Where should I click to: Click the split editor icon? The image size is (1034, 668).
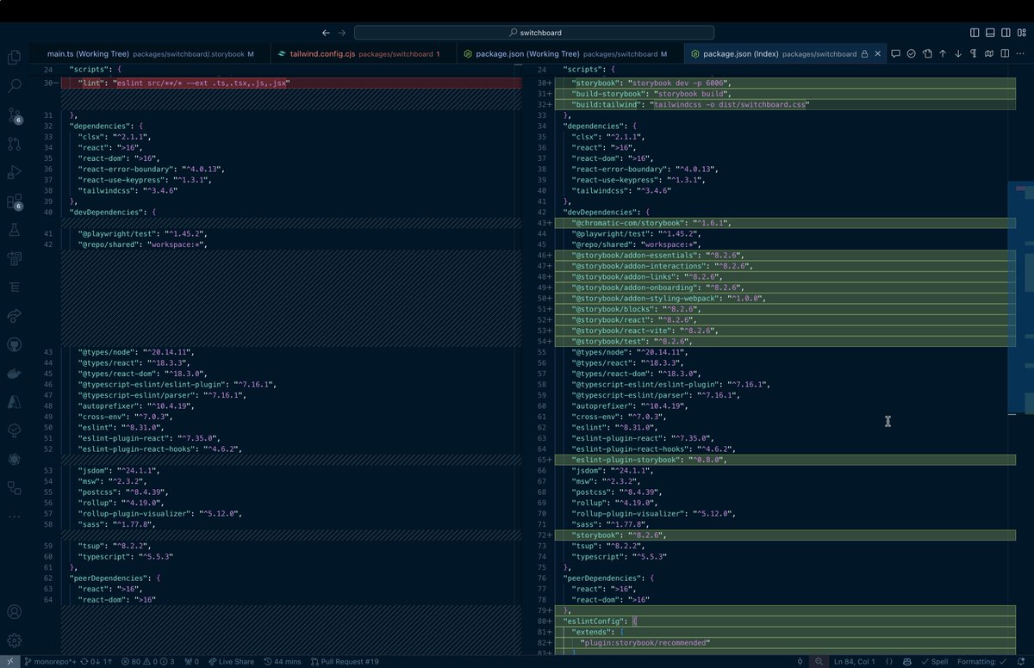click(x=1005, y=53)
